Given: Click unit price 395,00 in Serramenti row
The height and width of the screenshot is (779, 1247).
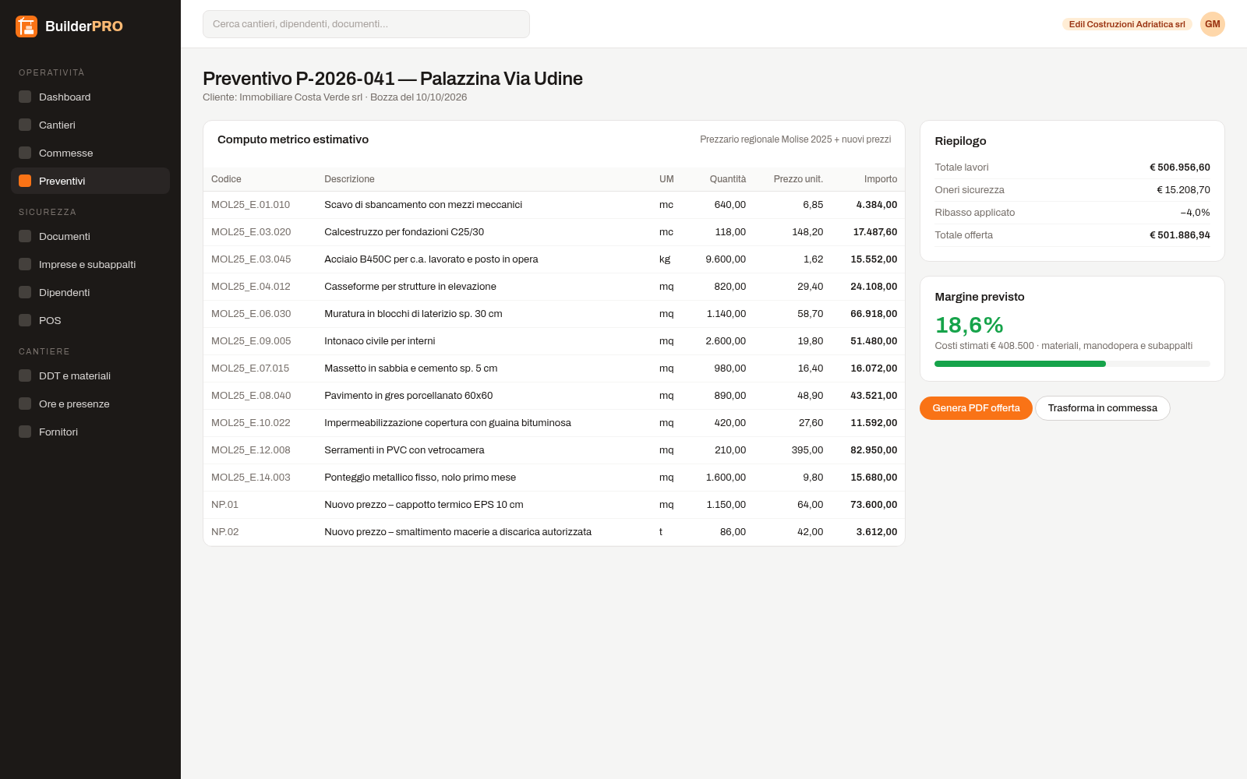Looking at the screenshot, I should [807, 450].
